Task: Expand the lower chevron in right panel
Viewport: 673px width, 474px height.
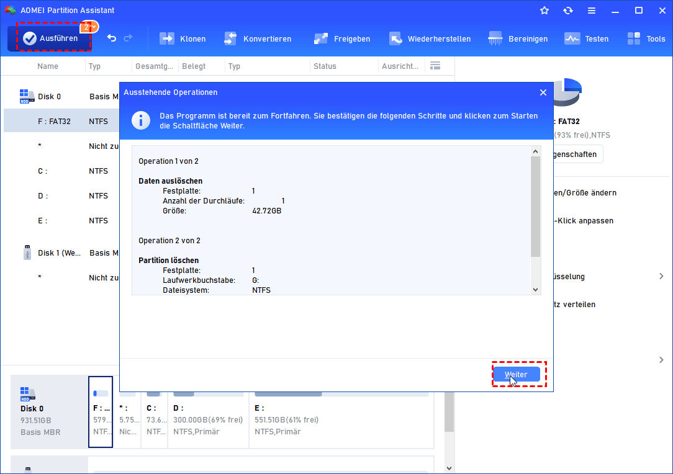Action: pos(661,359)
